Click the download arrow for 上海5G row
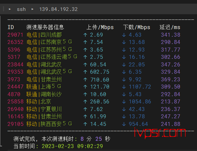Viewport: 197px width, 151px height. (124, 87)
